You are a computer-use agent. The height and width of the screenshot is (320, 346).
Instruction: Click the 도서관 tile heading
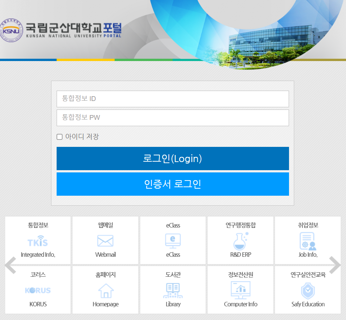(173, 275)
